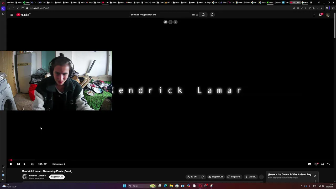Open the YouTube account avatar menu

point(327,15)
